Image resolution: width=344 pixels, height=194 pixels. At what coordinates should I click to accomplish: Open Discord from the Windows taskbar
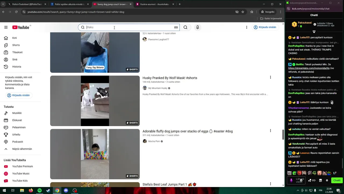pyautogui.click(x=66, y=190)
